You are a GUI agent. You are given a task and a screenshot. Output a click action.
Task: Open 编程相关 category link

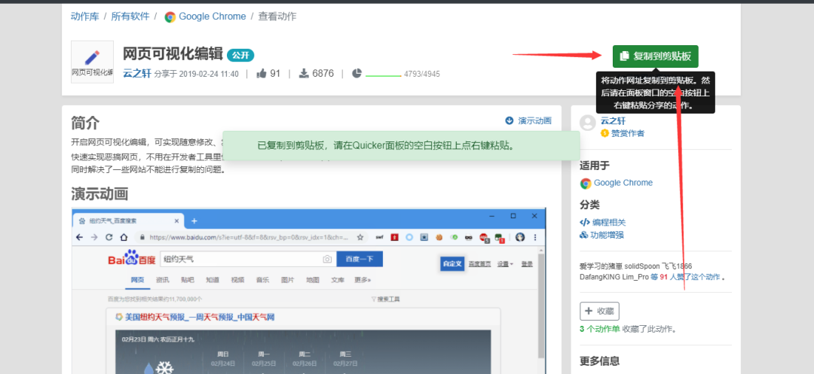610,222
